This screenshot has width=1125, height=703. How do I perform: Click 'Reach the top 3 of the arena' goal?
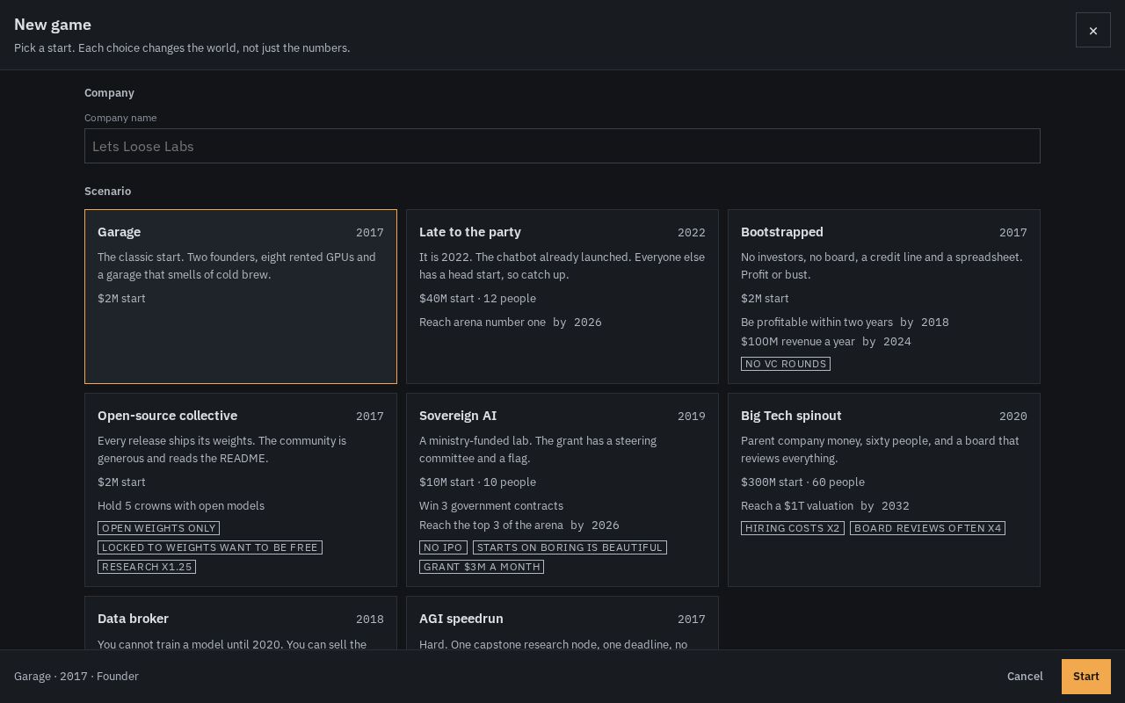click(x=491, y=525)
